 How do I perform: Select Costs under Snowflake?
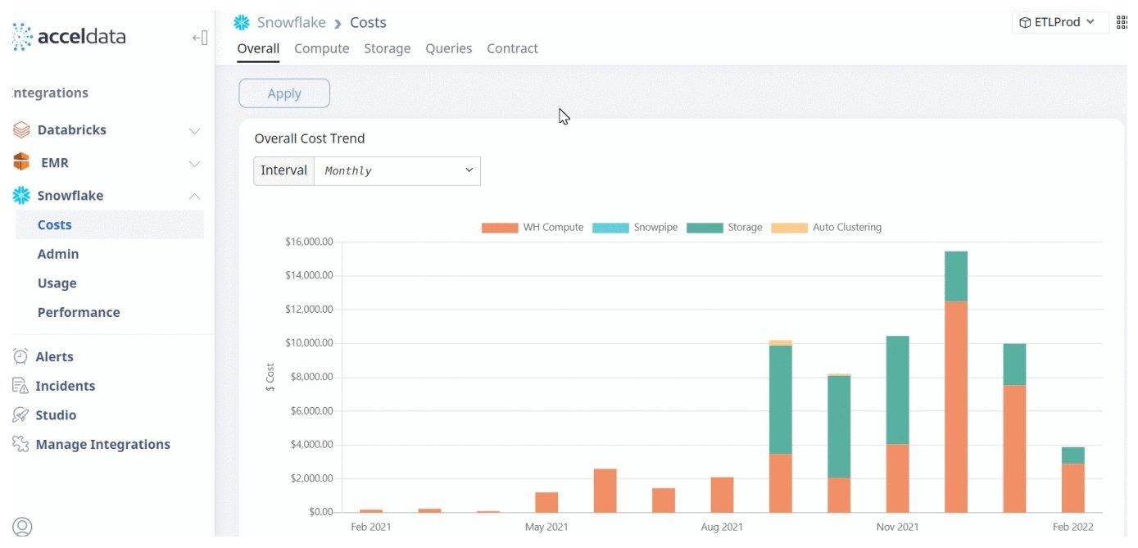pos(109,224)
